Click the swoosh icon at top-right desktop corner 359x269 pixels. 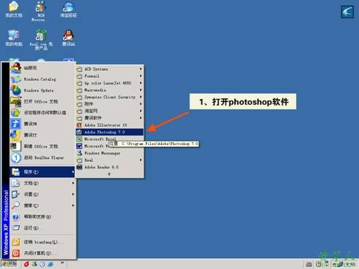pyautogui.click(x=347, y=12)
